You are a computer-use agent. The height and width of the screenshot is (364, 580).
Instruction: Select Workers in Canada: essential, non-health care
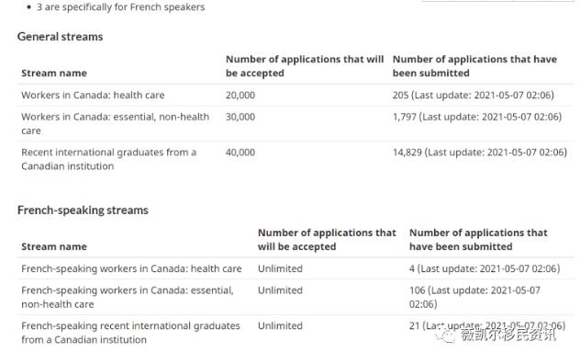click(115, 123)
